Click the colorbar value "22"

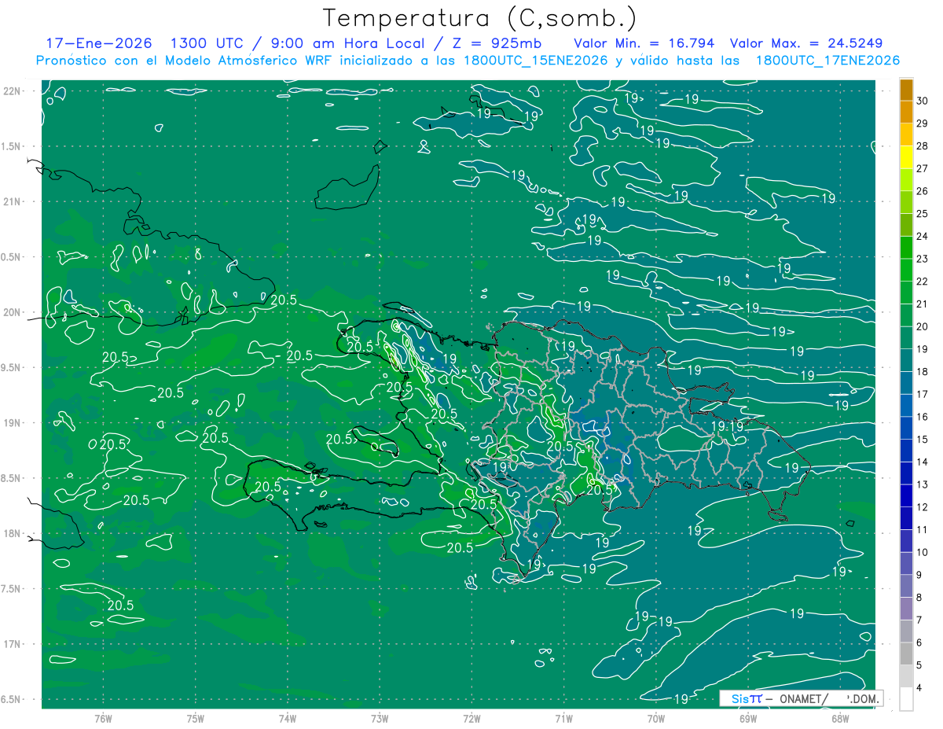pos(922,282)
